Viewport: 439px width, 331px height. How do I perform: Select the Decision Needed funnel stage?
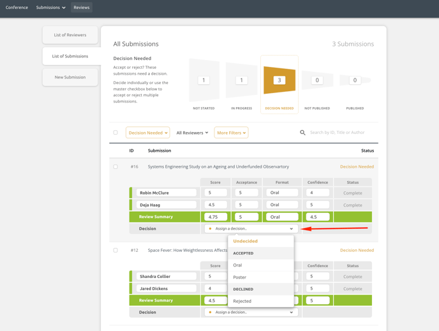(279, 81)
